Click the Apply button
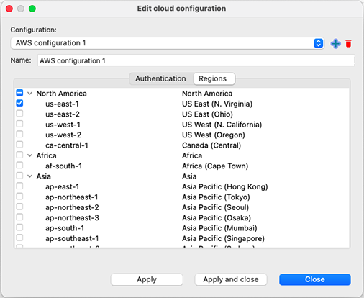Viewport: 364px width, 298px height. (147, 279)
